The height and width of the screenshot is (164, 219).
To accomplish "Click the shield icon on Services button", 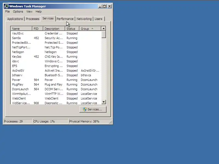I will (85, 110).
